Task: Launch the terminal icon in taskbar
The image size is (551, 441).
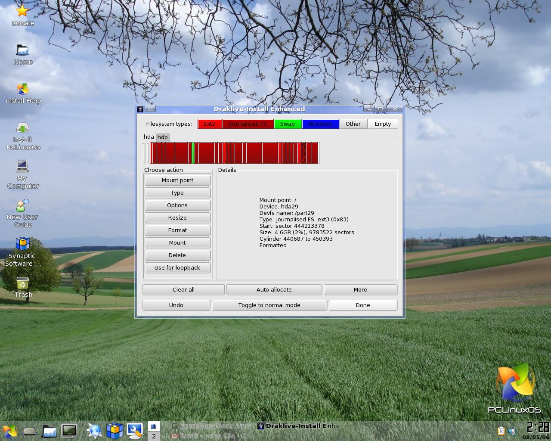Action: coord(69,431)
